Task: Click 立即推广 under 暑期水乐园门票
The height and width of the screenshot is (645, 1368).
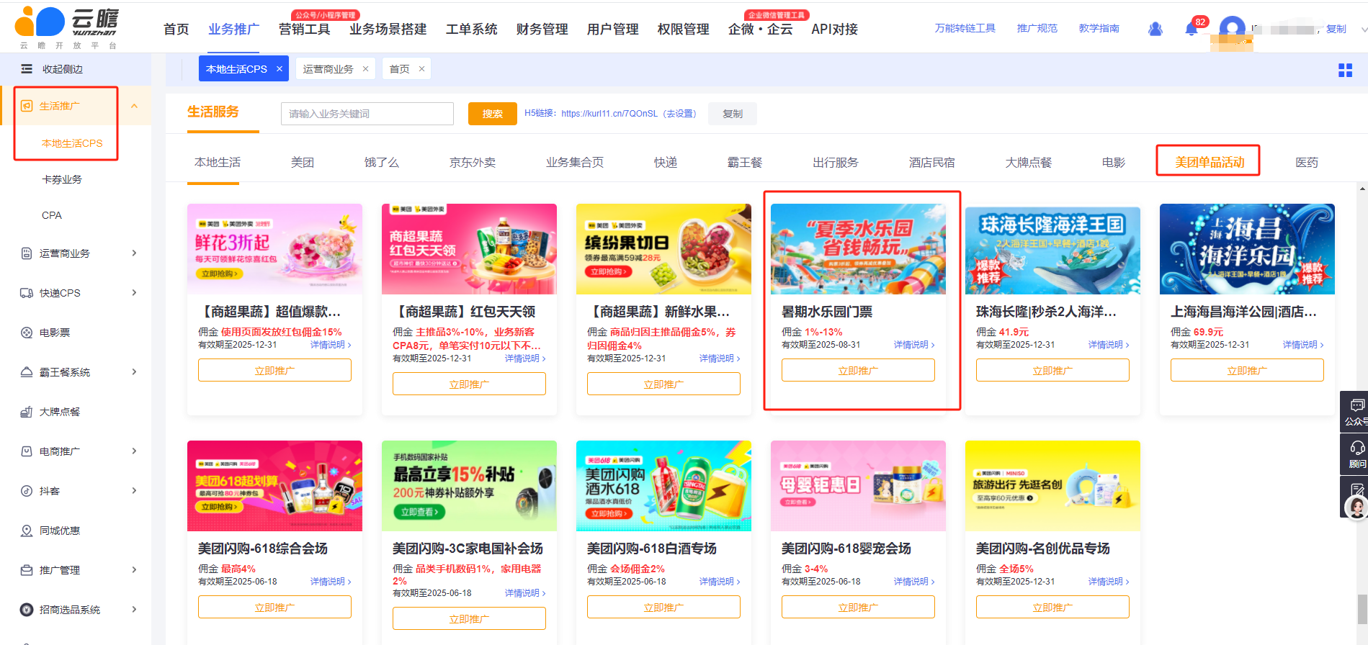Action: [x=857, y=371]
